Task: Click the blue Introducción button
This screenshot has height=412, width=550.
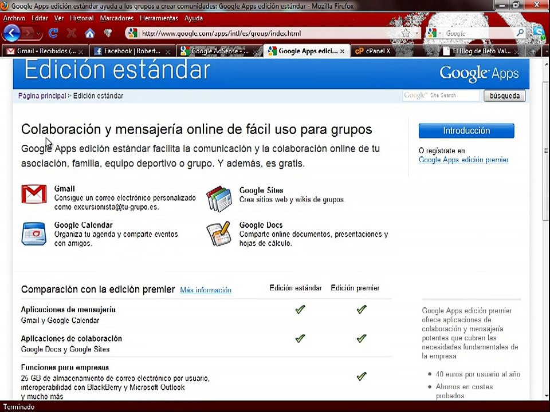Action: coord(466,130)
